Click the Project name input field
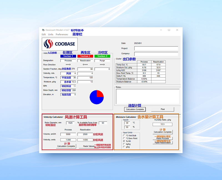222x180 pixels. [x=156, y=48]
